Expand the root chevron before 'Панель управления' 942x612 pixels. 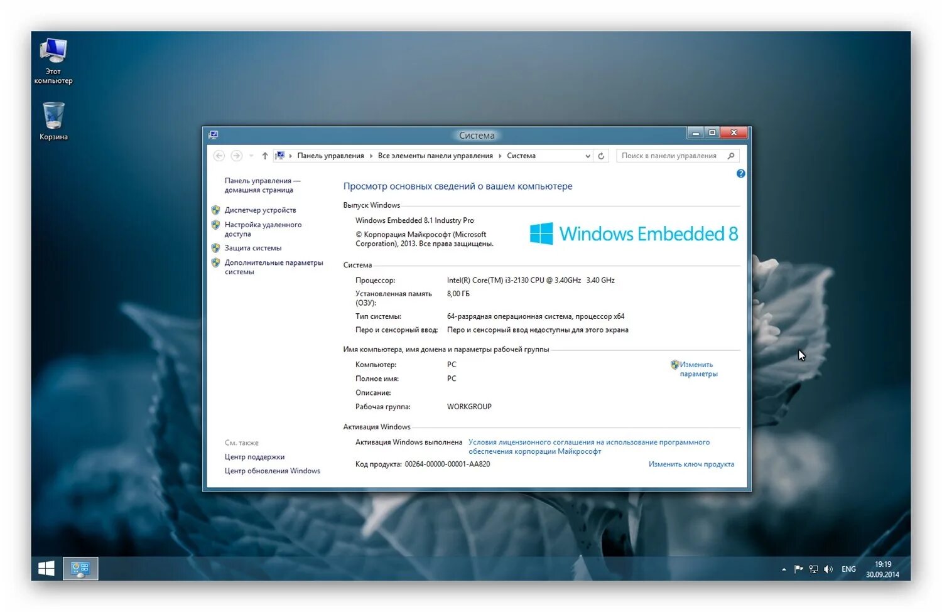tap(291, 156)
